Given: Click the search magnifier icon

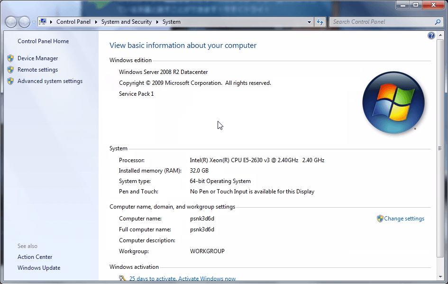Looking at the screenshot, I should (x=438, y=22).
